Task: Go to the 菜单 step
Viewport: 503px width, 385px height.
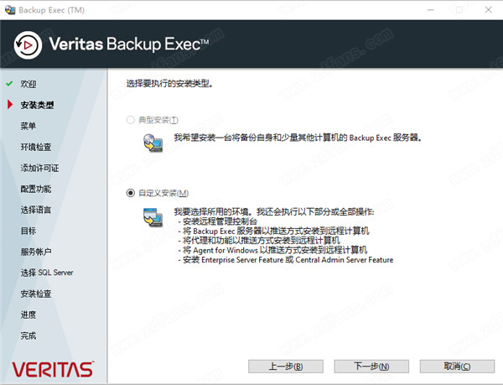Action: pos(29,126)
